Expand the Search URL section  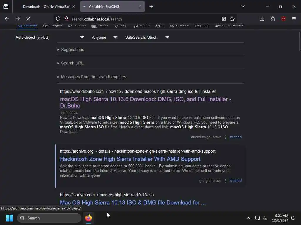point(72,63)
